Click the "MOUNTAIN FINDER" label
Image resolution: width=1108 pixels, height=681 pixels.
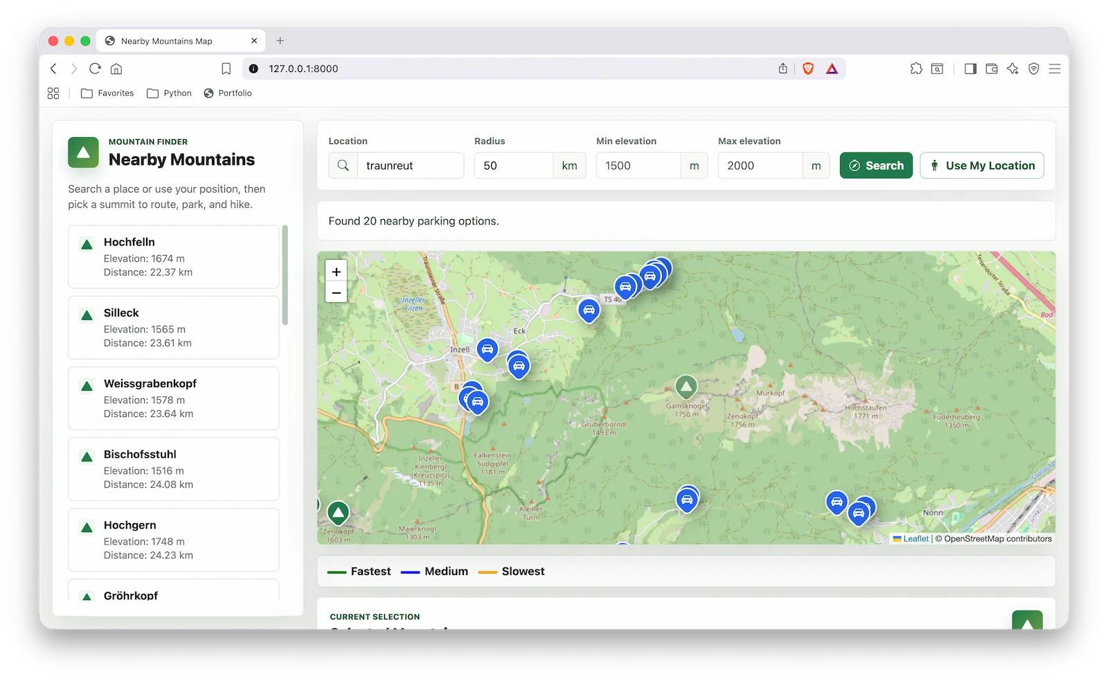pos(148,142)
